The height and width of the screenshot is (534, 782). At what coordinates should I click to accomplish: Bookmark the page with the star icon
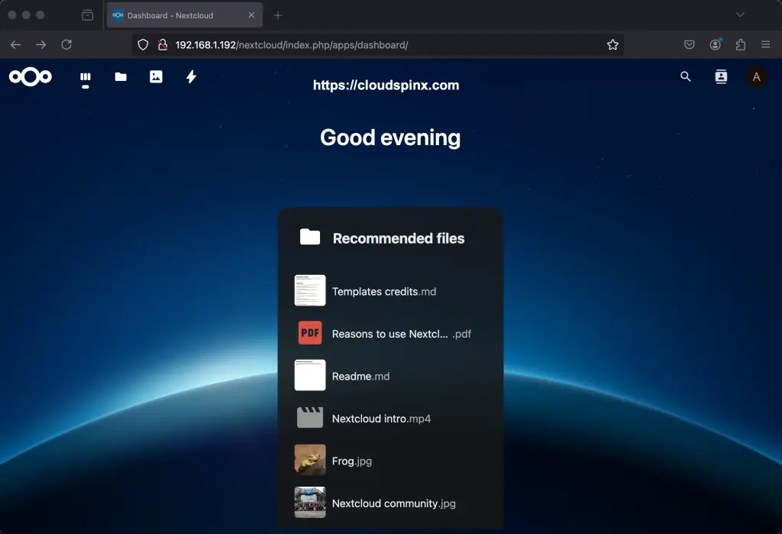(x=612, y=44)
